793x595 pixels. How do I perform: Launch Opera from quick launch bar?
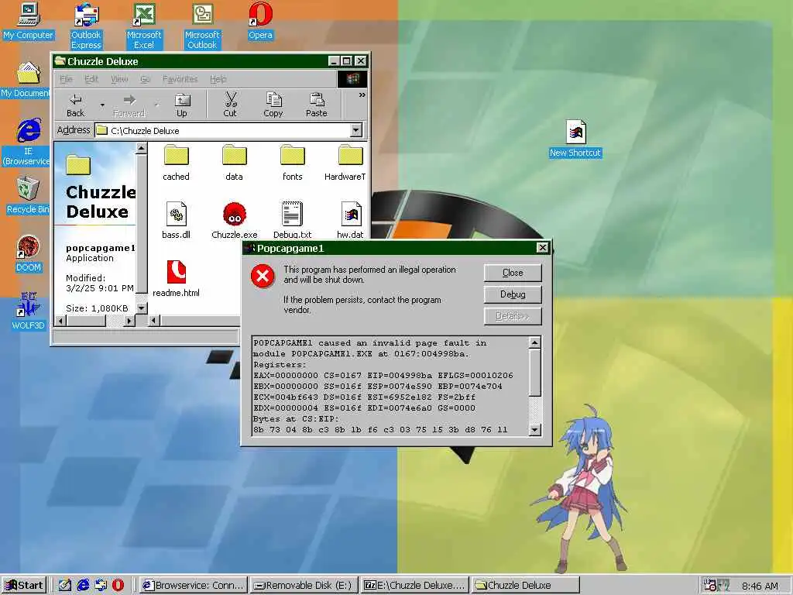(118, 586)
